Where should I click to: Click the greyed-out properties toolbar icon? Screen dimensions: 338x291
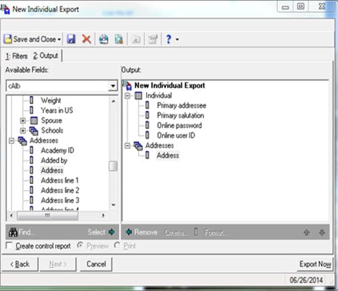(153, 39)
